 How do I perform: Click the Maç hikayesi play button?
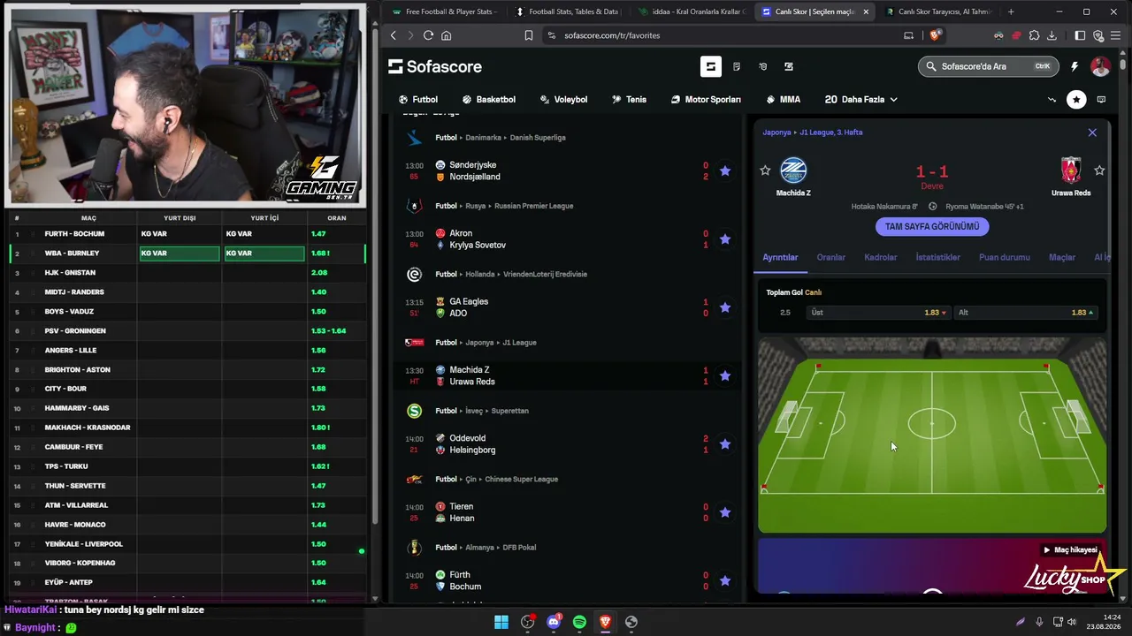click(x=1070, y=549)
